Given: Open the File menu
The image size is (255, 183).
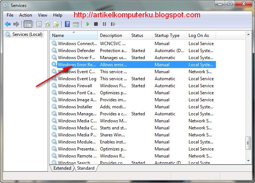Looking at the screenshot, I should tap(10, 15).
